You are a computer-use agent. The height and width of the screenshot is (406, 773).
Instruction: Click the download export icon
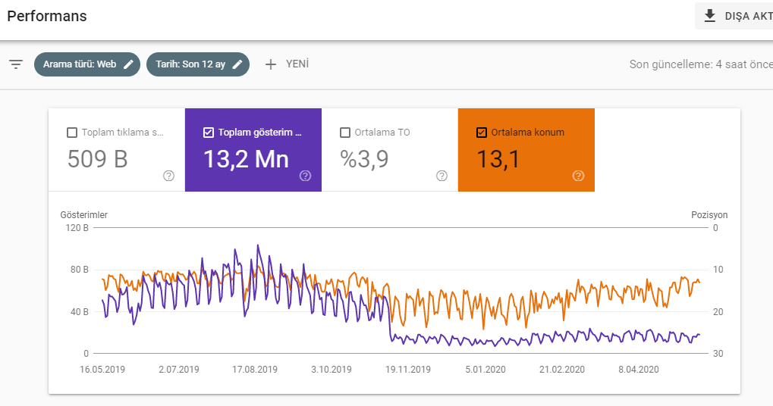click(709, 16)
